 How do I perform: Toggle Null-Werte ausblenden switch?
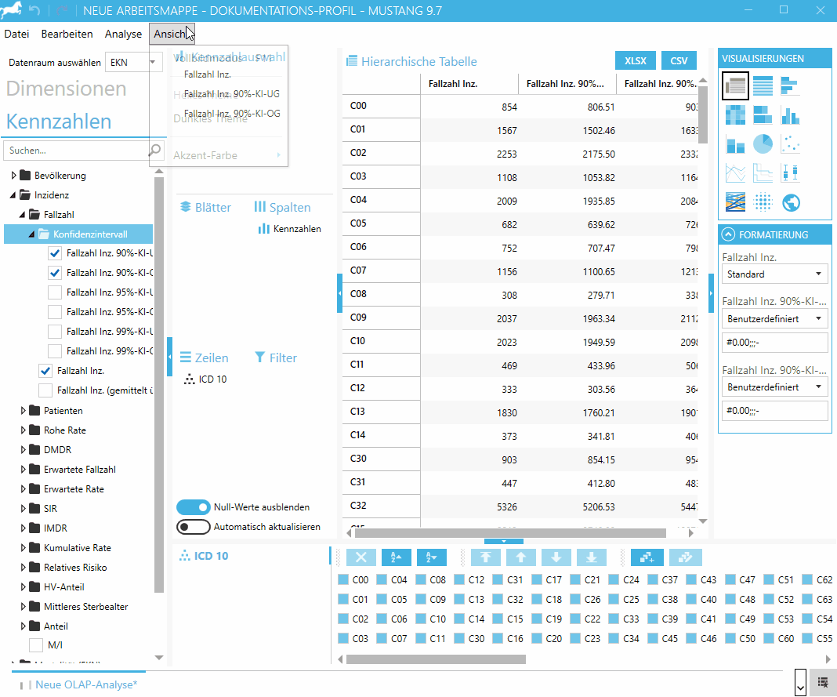tap(194, 507)
